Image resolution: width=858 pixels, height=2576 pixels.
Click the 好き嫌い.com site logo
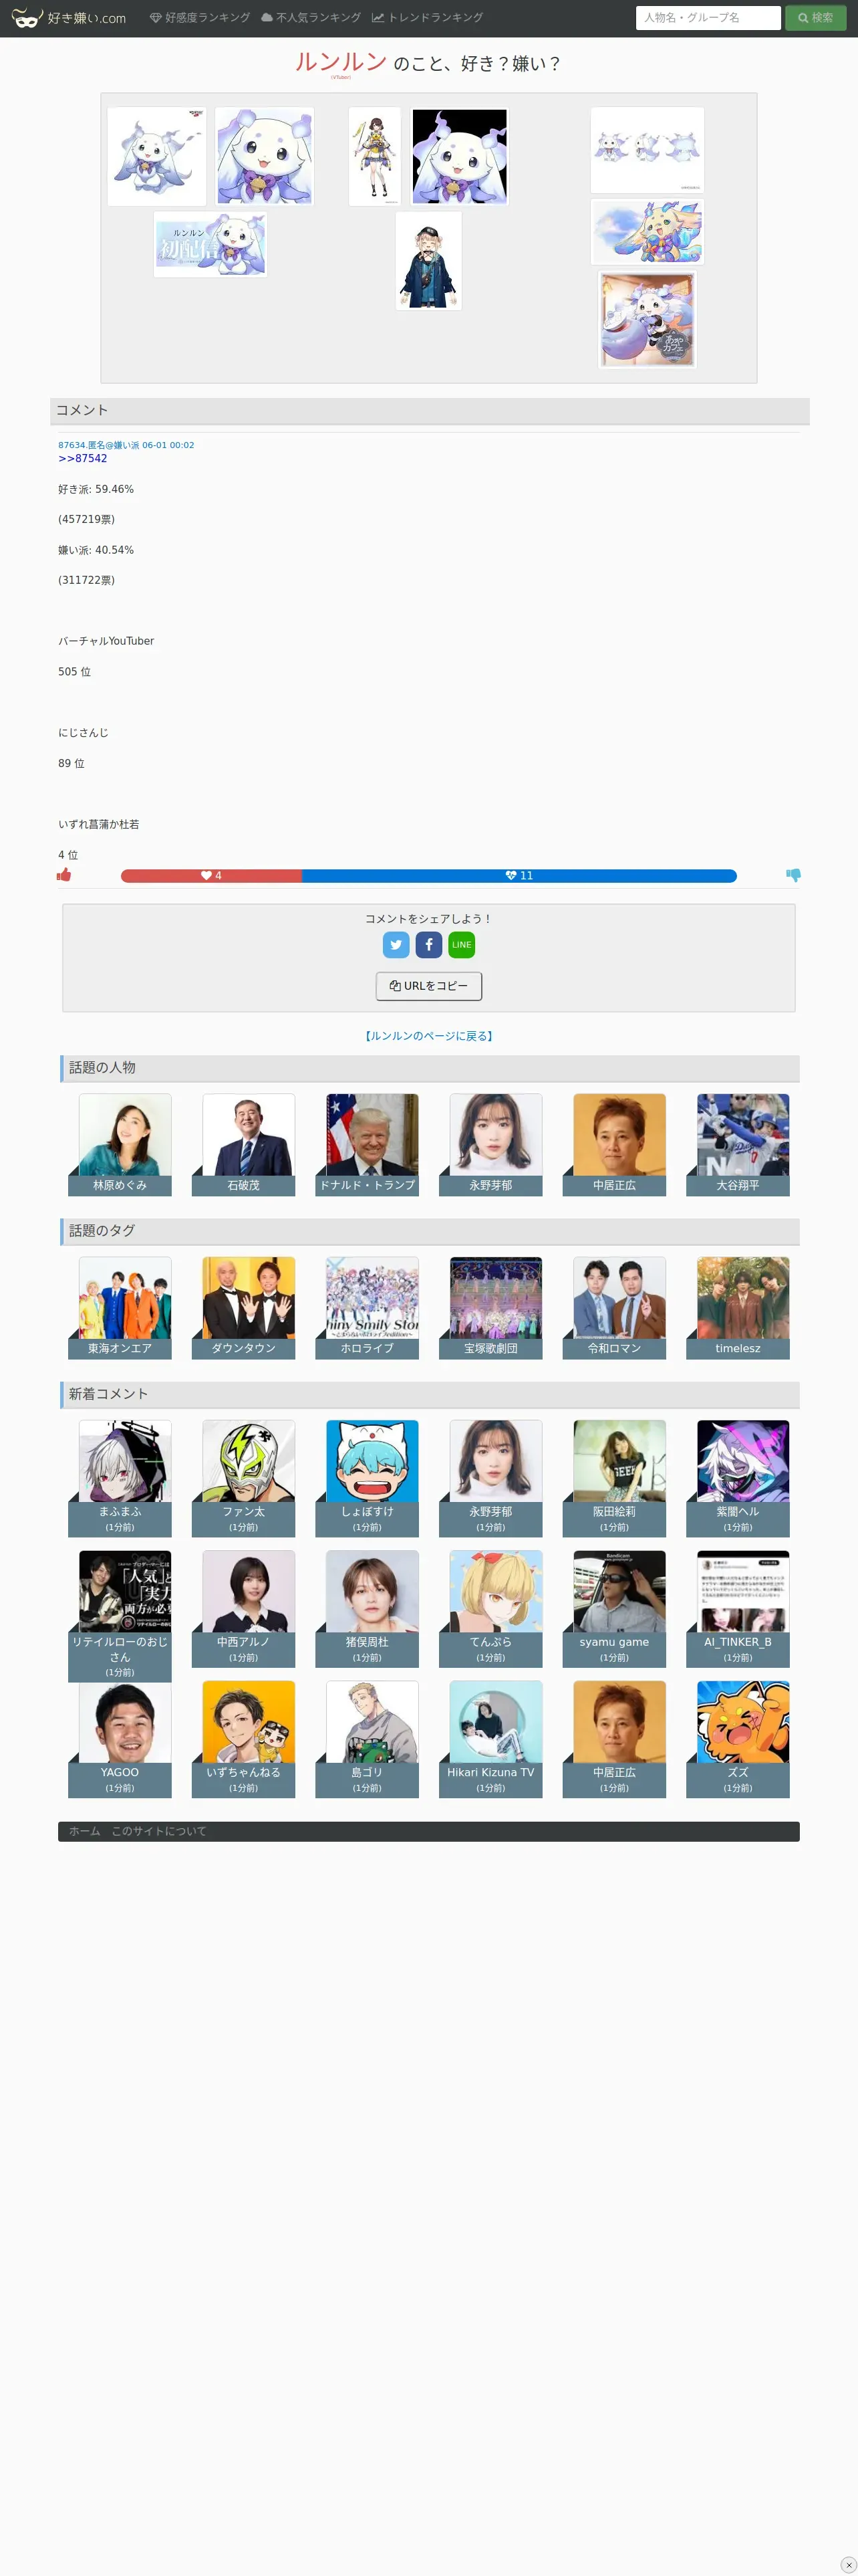coord(69,18)
